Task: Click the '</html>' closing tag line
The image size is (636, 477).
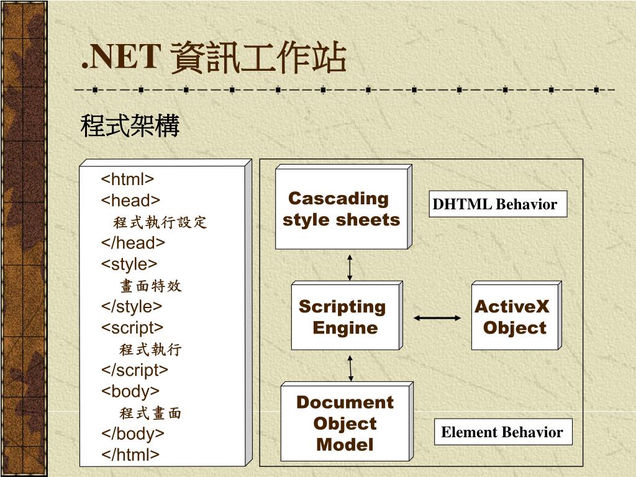Action: (x=130, y=454)
